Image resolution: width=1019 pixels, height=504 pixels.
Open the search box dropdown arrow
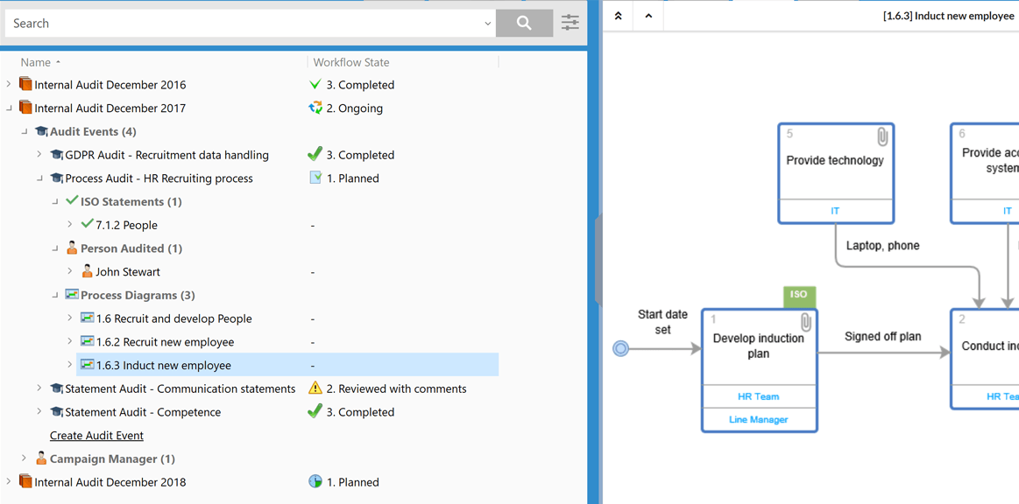click(x=488, y=24)
